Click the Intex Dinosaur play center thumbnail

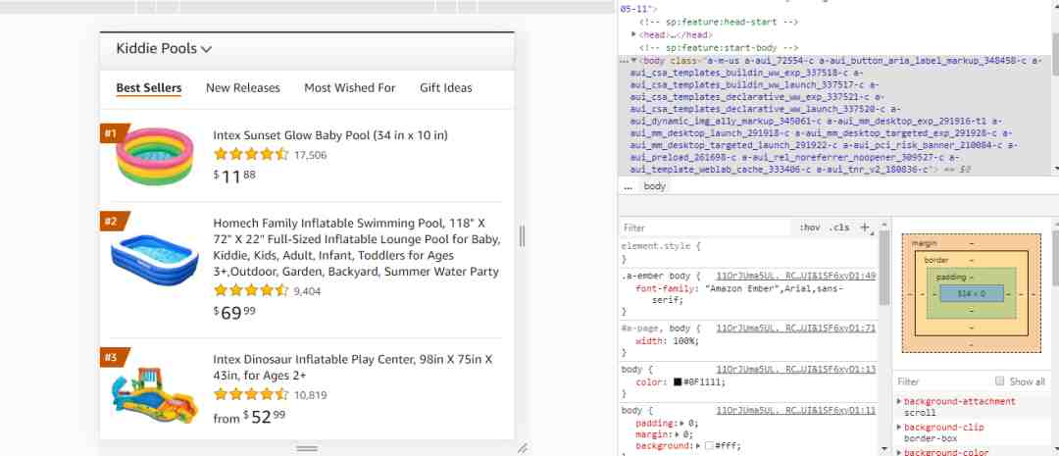tap(155, 396)
